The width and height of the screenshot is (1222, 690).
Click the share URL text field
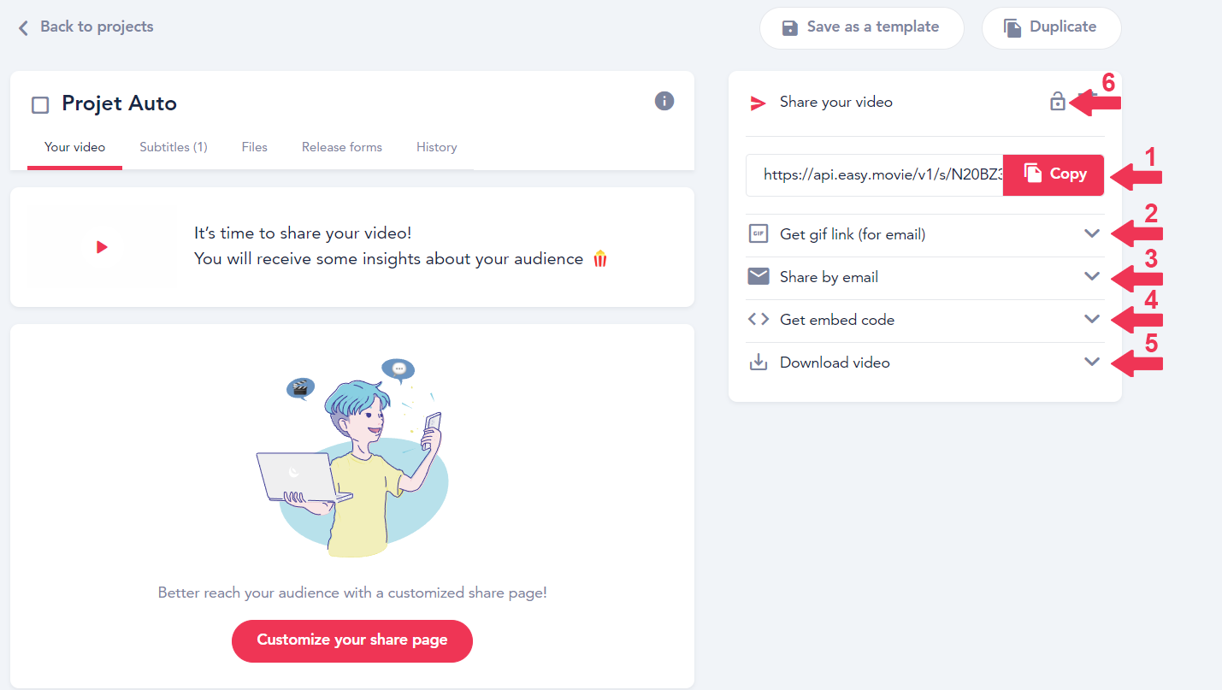874,174
